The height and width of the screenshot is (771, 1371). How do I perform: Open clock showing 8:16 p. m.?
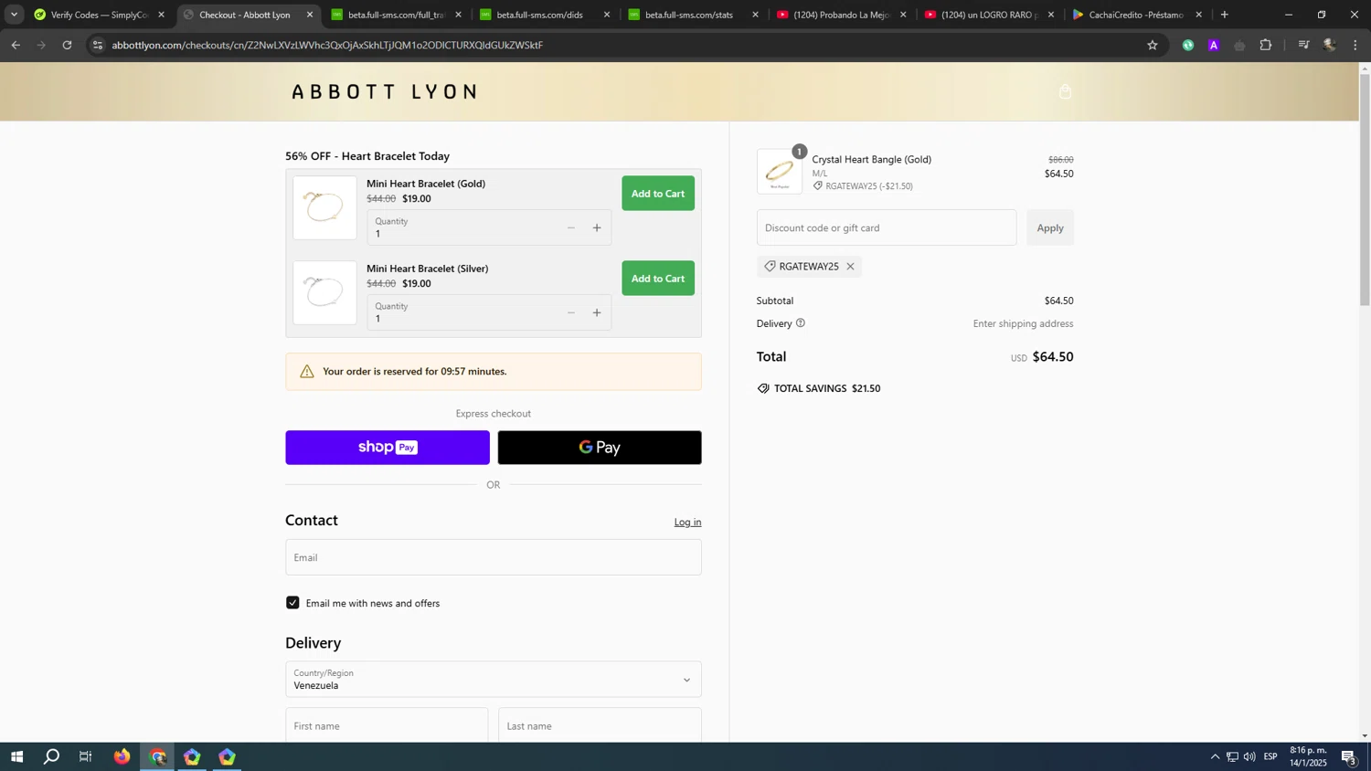[1308, 756]
